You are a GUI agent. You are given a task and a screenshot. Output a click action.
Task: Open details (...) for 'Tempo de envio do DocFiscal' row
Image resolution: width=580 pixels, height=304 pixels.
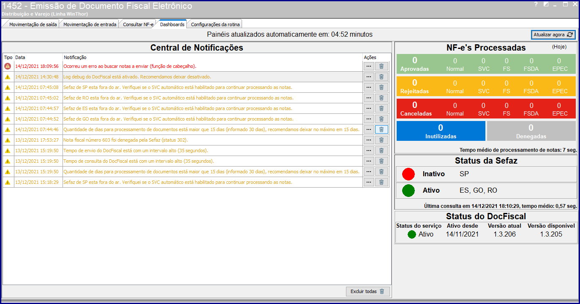369,151
